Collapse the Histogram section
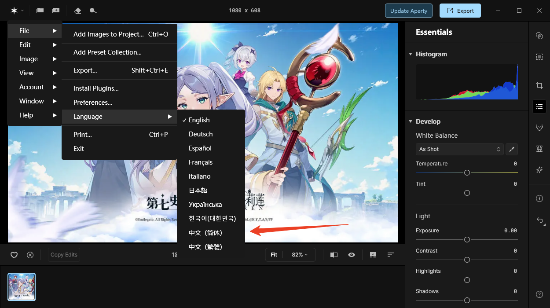The height and width of the screenshot is (308, 550). pyautogui.click(x=411, y=54)
